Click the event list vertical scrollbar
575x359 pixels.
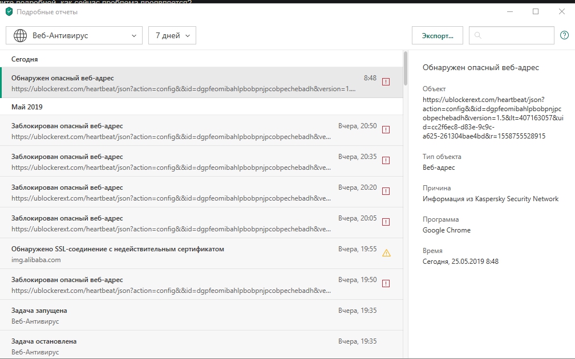406,68
